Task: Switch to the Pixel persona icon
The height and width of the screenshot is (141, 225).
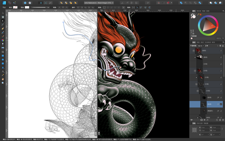Action: [10, 3]
